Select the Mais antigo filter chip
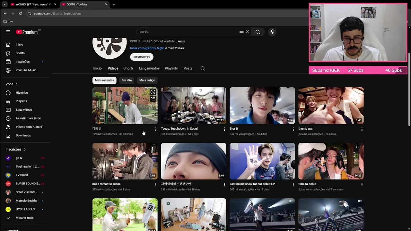 click(147, 80)
